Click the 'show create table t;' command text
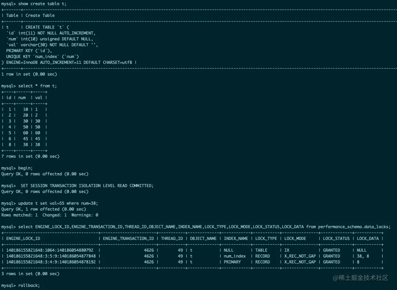The image size is (397, 290). click(42, 4)
